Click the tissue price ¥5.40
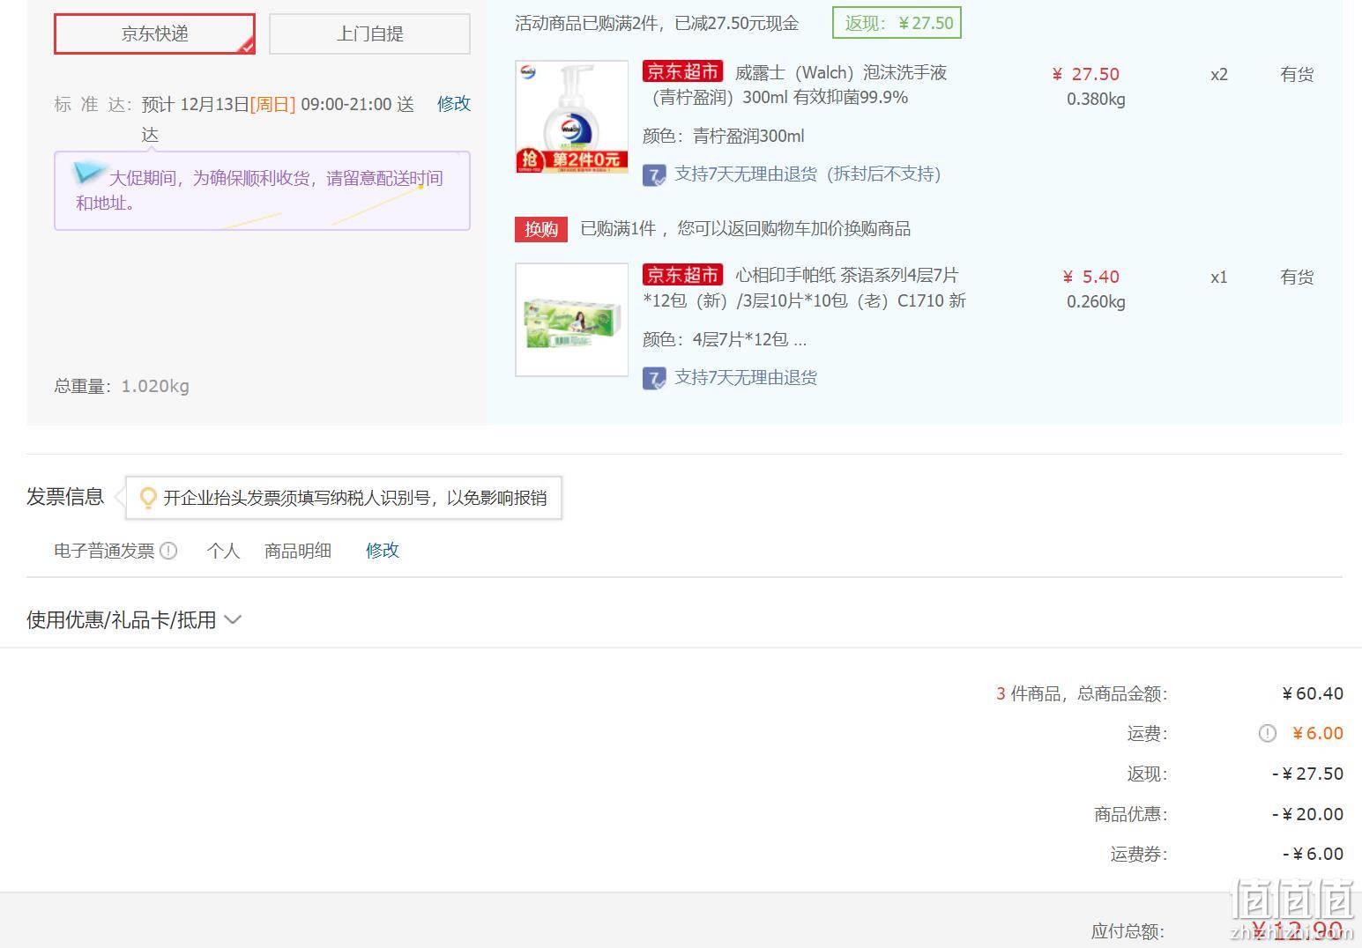Image resolution: width=1362 pixels, height=948 pixels. 1091,277
